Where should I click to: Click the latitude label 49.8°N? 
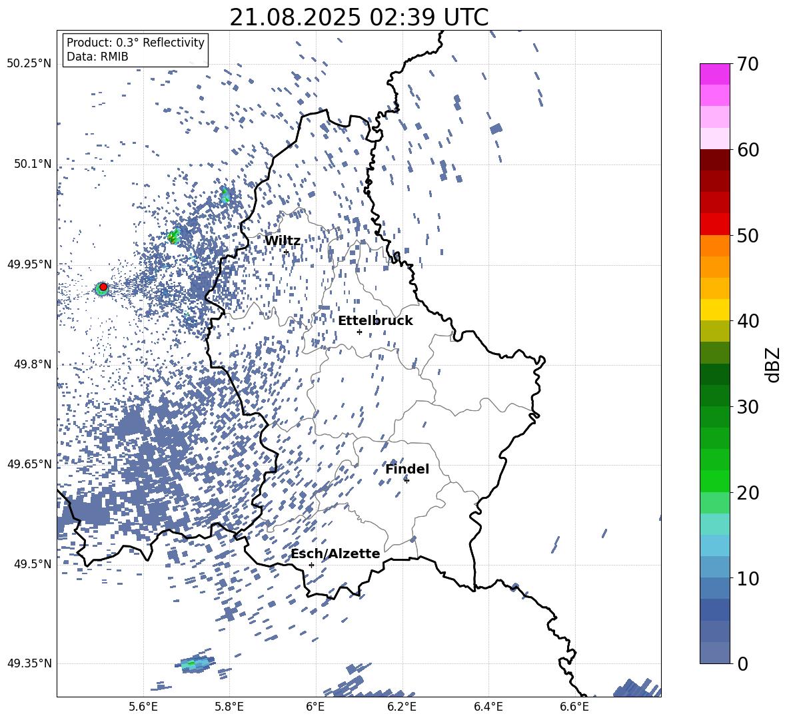(32, 364)
